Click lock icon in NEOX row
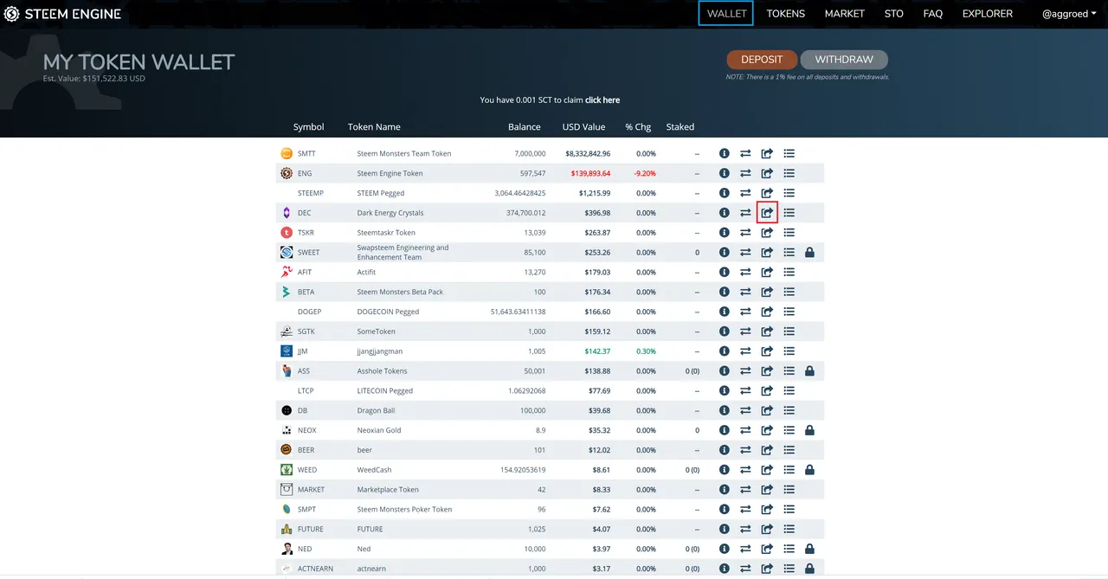The height and width of the screenshot is (579, 1108). pos(809,430)
